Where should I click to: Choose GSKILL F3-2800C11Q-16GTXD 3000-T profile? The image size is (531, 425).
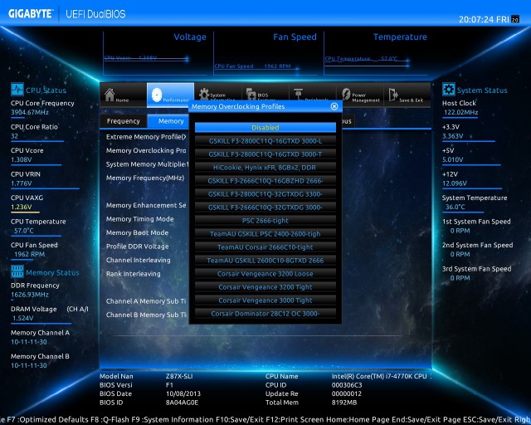click(x=265, y=154)
